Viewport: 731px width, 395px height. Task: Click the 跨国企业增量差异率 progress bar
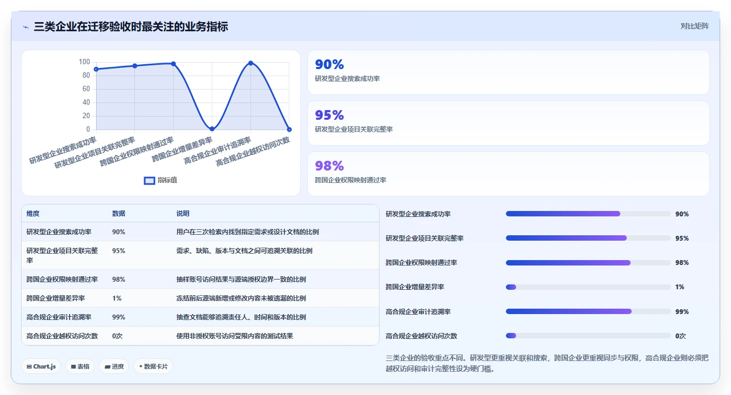coord(588,287)
